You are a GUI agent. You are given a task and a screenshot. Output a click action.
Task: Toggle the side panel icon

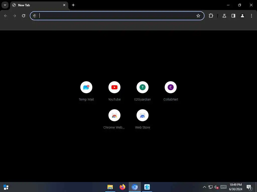pyautogui.click(x=233, y=16)
